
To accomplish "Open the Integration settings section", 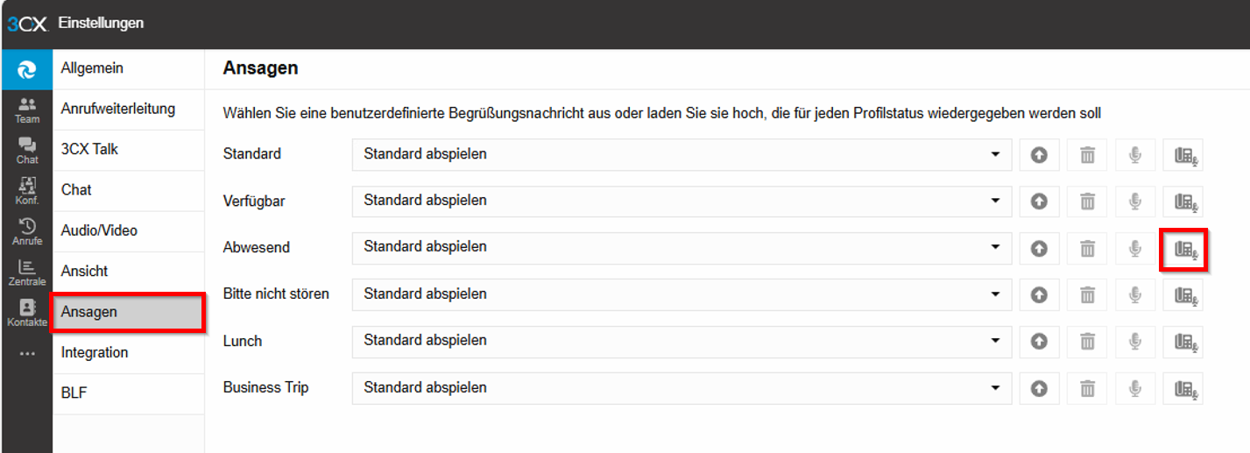I will pos(95,352).
